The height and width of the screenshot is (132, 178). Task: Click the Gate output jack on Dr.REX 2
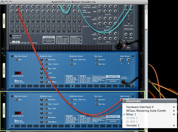click(16, 100)
